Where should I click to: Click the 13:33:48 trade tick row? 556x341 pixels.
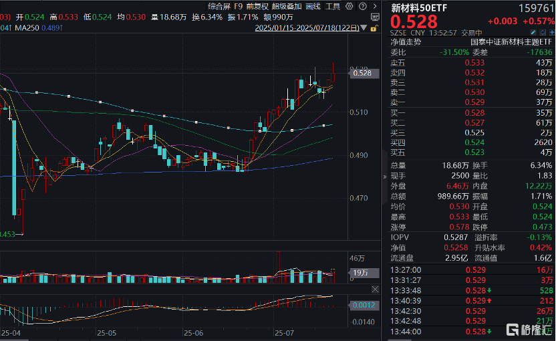coord(471,291)
